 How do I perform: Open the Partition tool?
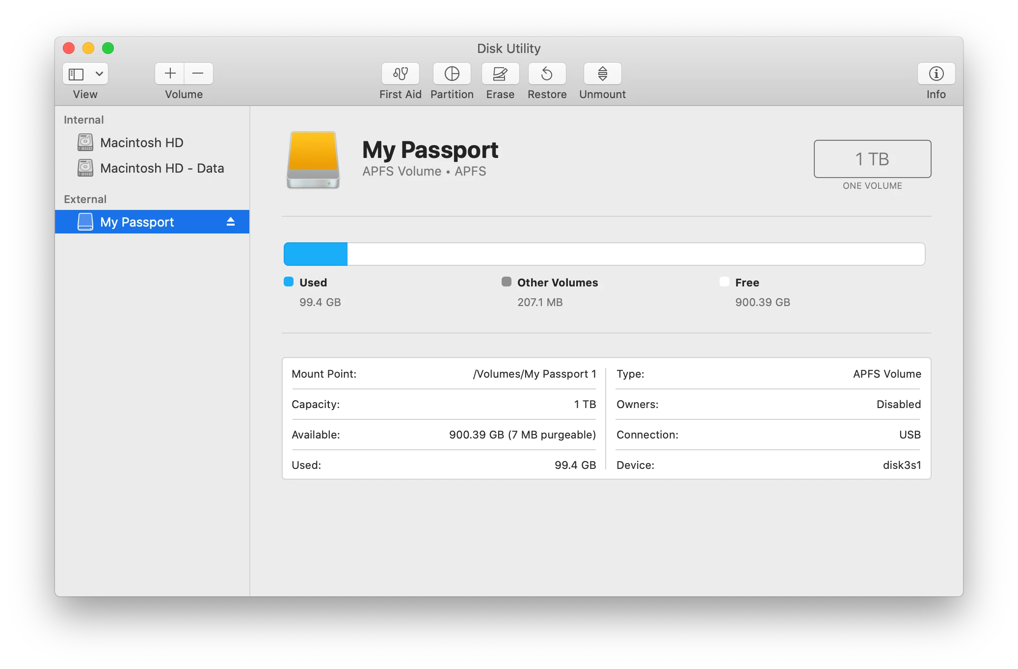452,74
